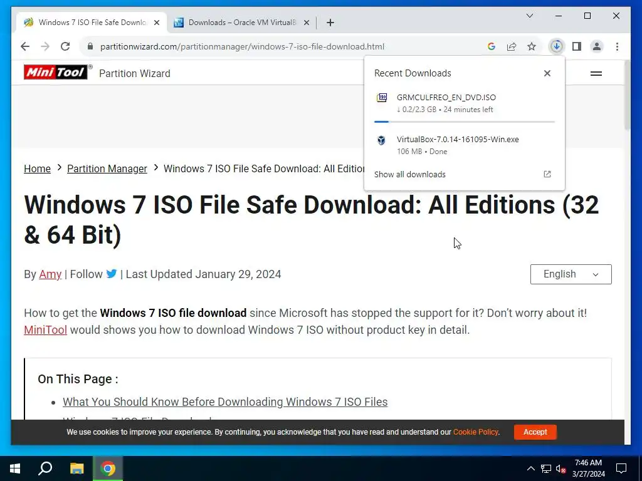Share this page via share icon
This screenshot has width=642, height=481.
512,46
